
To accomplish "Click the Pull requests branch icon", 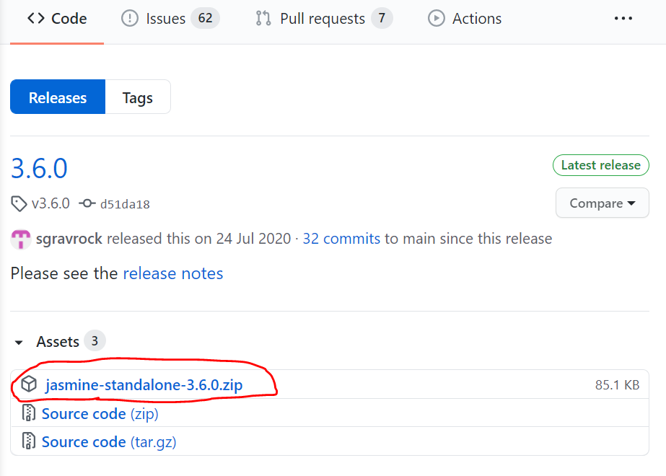I will click(263, 18).
